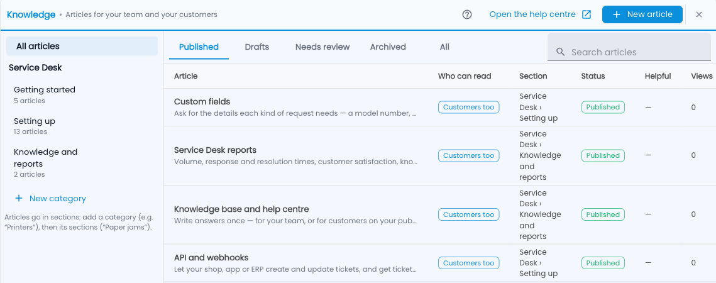
Task: Click the API and webhooks description text
Action: tap(295, 269)
